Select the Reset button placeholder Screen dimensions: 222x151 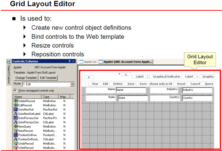pyautogui.click(x=181, y=84)
